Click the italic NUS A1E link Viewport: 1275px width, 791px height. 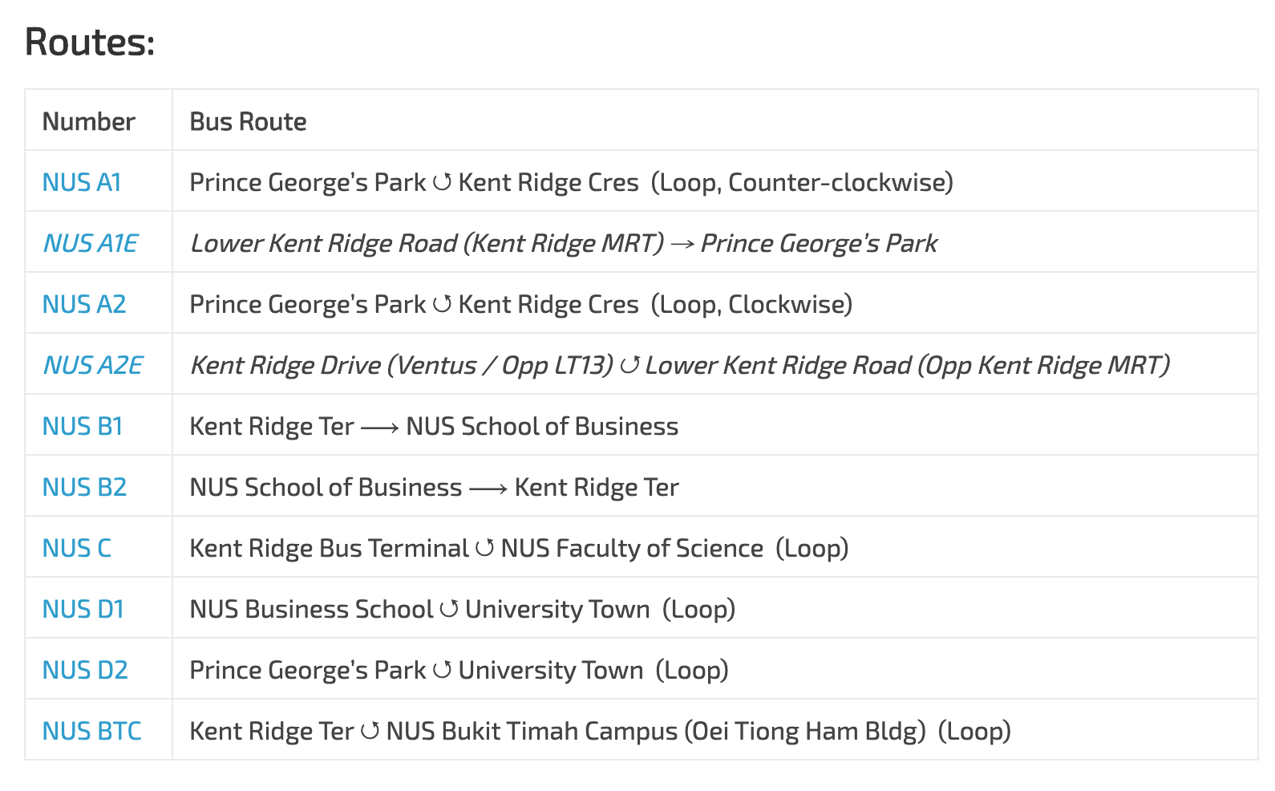[91, 244]
